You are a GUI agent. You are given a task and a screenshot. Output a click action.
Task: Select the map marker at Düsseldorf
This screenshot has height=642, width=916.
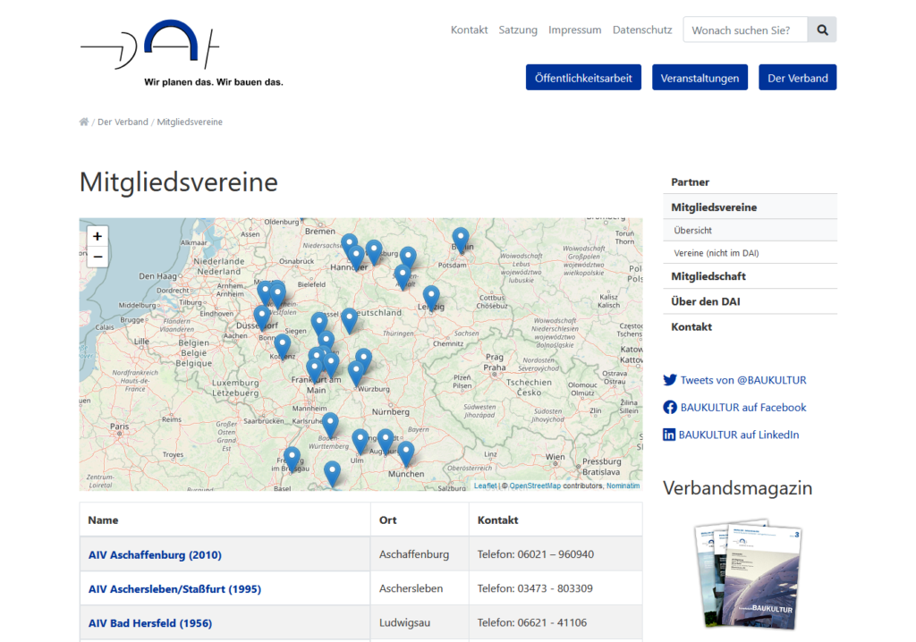[x=262, y=317]
